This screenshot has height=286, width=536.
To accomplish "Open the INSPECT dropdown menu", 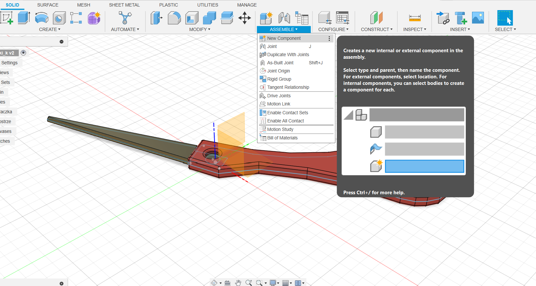I will [x=415, y=29].
